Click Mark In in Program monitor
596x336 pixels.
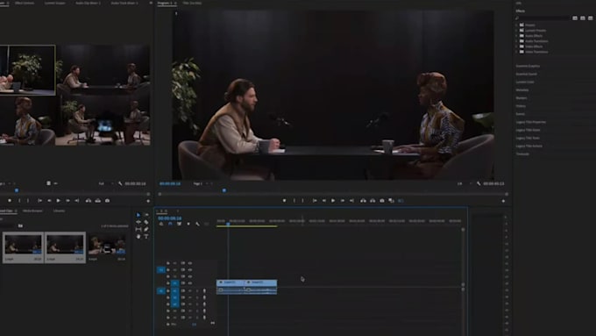tap(294, 201)
